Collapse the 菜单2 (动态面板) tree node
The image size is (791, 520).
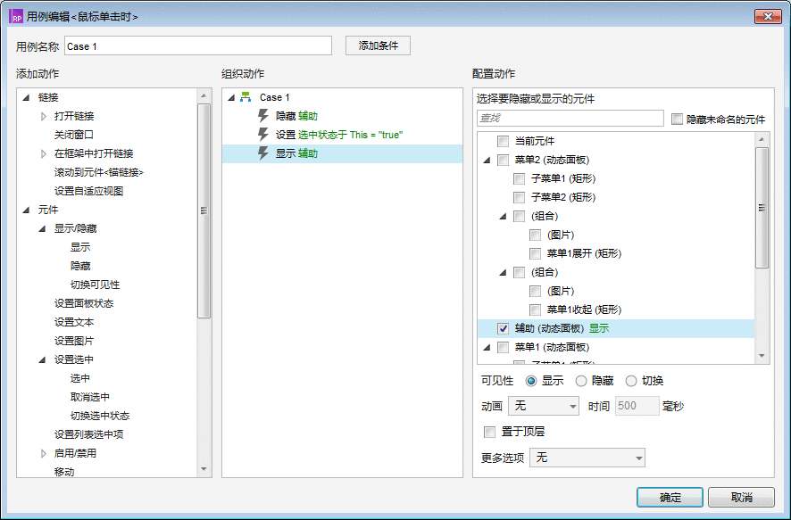[x=487, y=161]
